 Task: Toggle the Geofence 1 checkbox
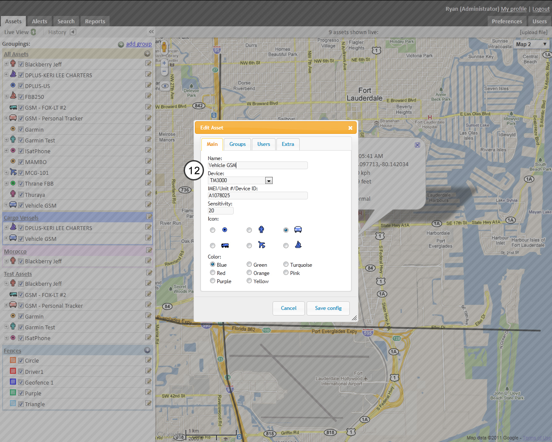click(21, 382)
